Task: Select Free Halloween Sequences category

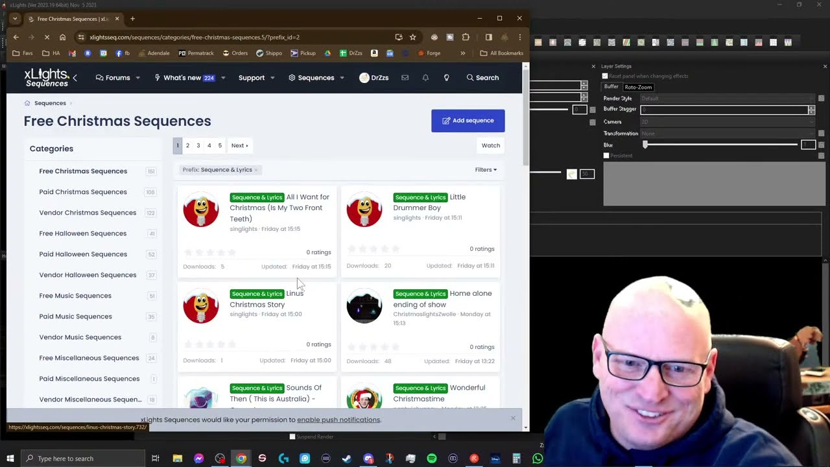Action: pos(83,233)
